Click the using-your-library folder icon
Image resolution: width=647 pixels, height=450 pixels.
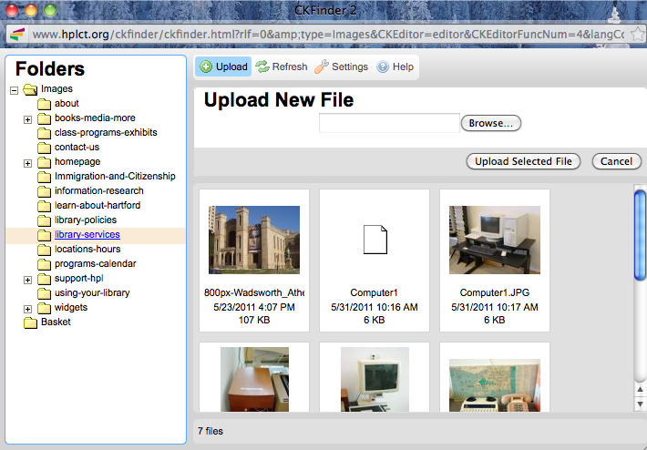click(x=44, y=293)
